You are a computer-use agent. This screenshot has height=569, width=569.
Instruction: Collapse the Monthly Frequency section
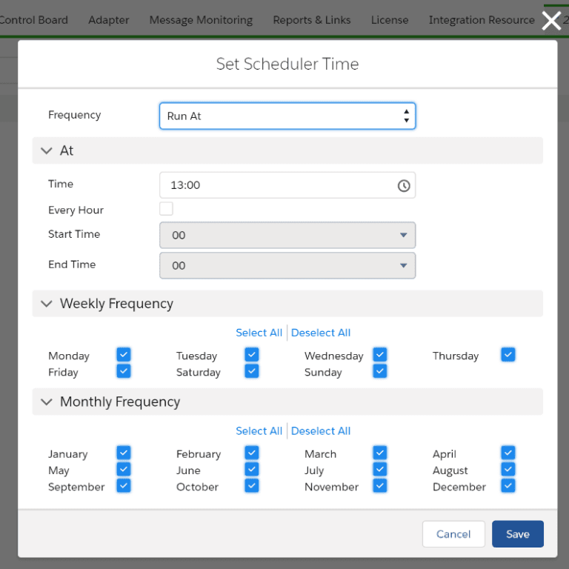pos(47,402)
